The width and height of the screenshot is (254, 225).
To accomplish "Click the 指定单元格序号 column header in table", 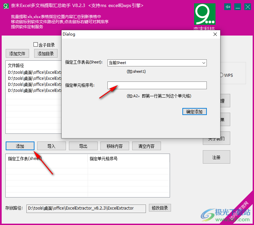I will coord(129,159).
